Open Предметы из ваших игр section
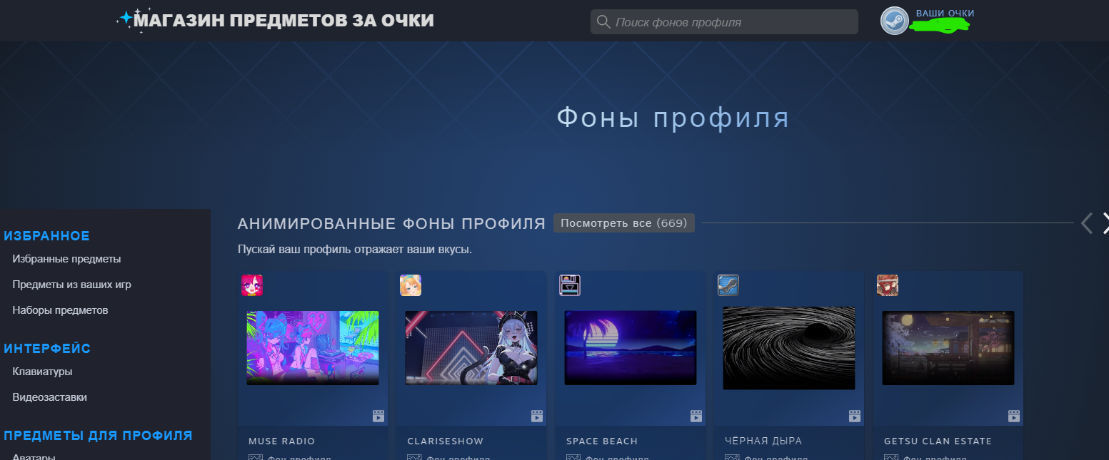1109x460 pixels. [x=71, y=285]
